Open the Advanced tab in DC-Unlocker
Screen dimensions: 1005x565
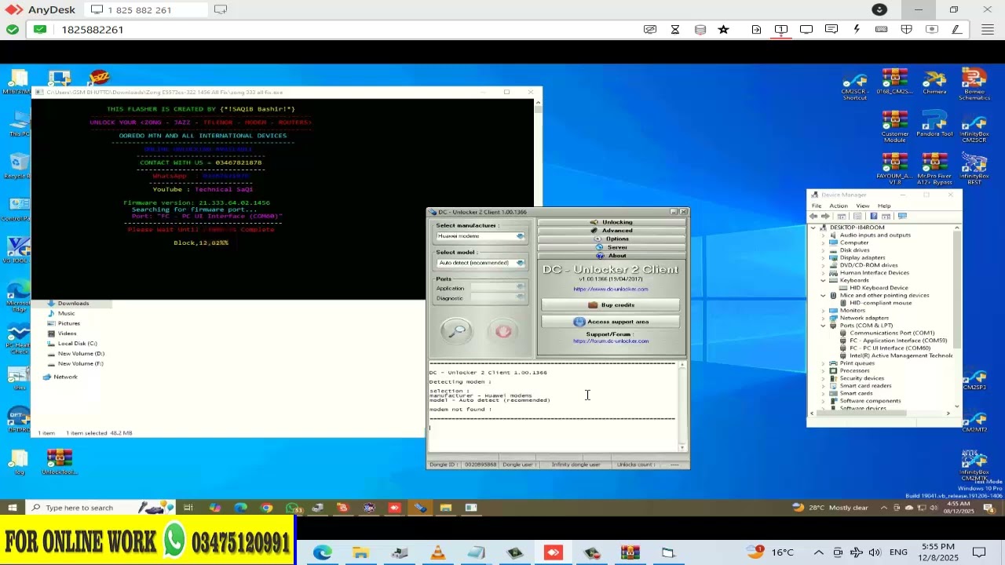612,231
